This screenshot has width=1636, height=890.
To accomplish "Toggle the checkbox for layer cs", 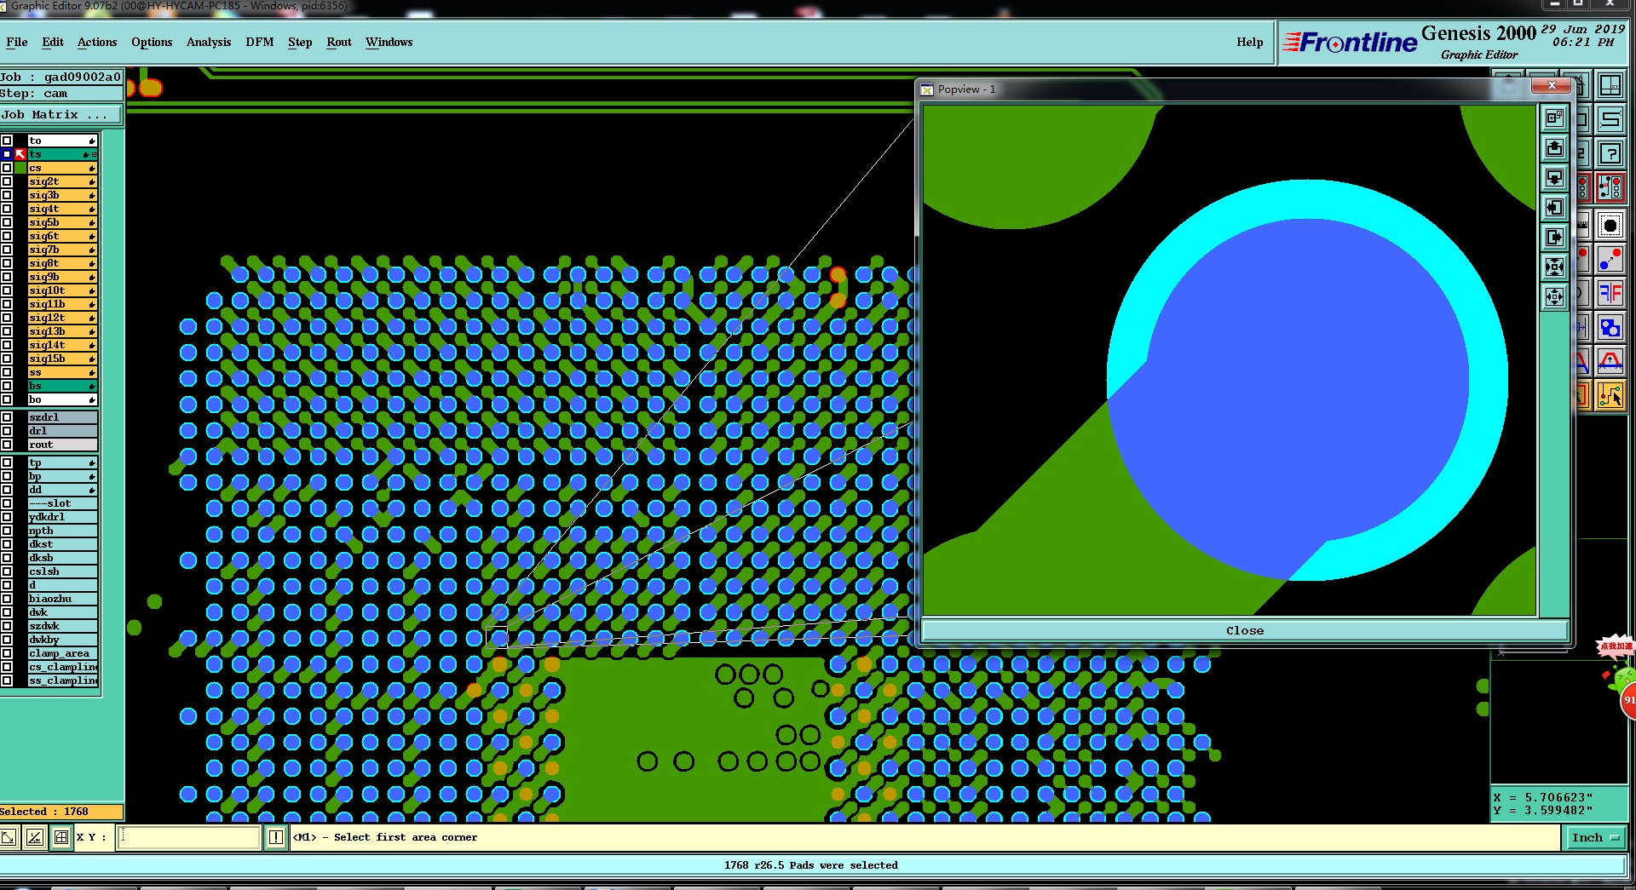I will click(7, 168).
